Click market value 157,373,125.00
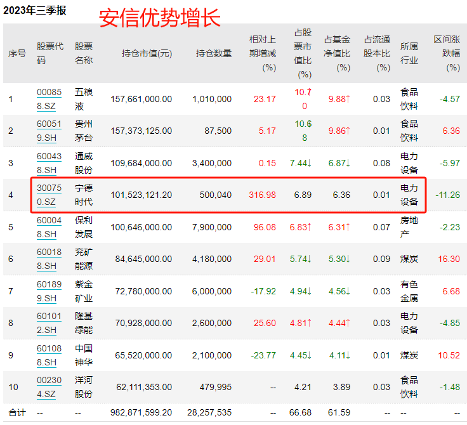This screenshot has width=467, height=425. point(141,131)
